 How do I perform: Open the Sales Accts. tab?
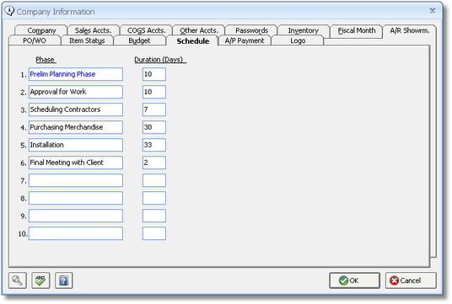click(x=93, y=30)
